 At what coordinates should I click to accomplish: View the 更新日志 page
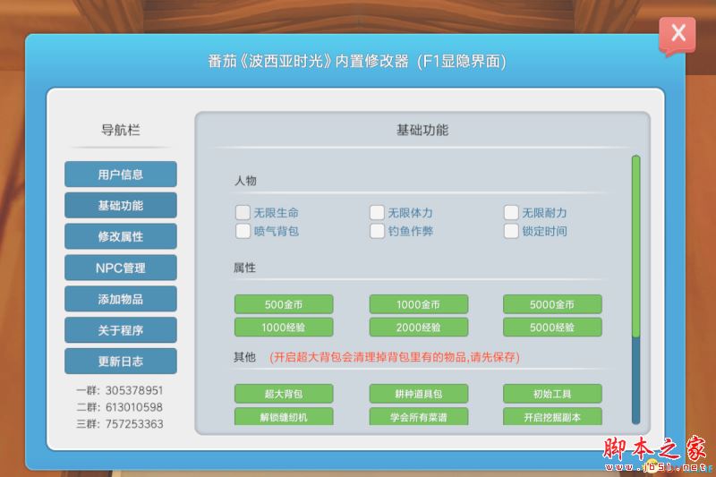121,361
